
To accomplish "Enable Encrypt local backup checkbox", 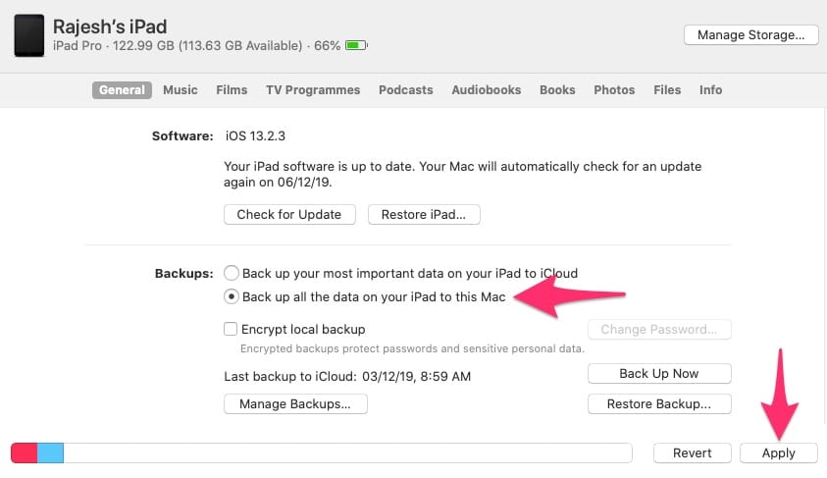I will click(231, 330).
